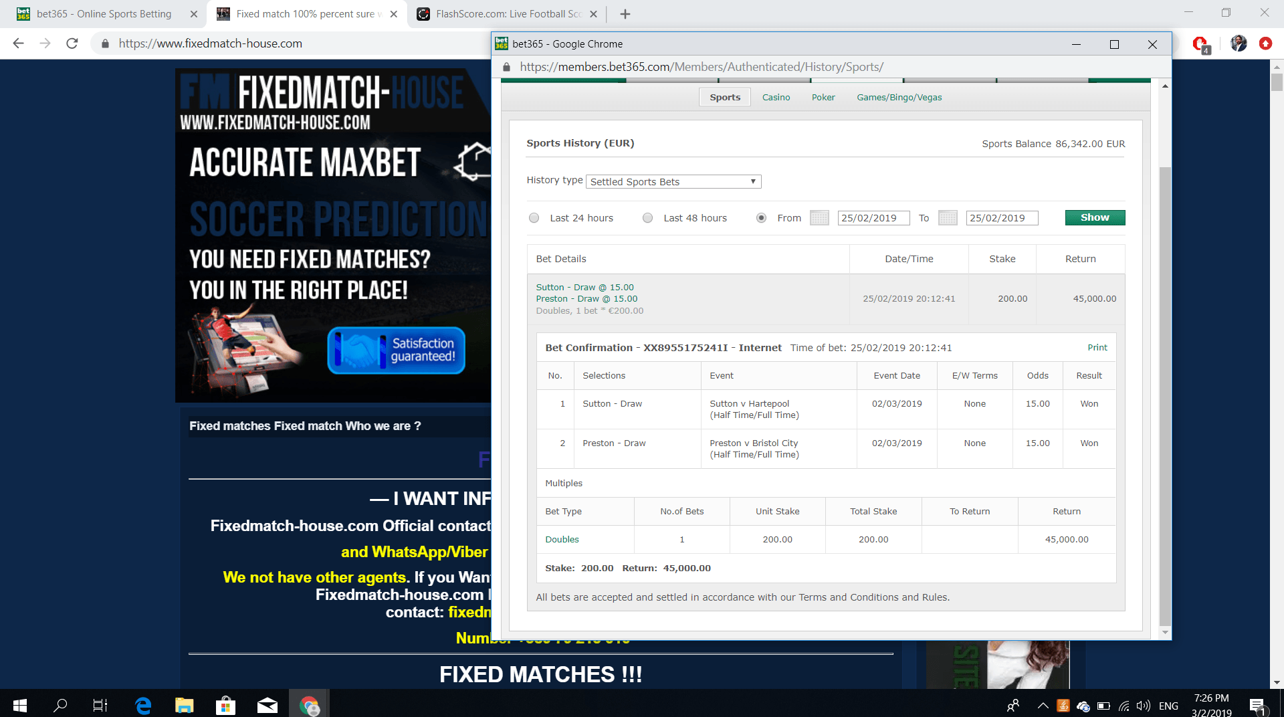Open Windows taskbar search
The image size is (1284, 717).
[60, 705]
